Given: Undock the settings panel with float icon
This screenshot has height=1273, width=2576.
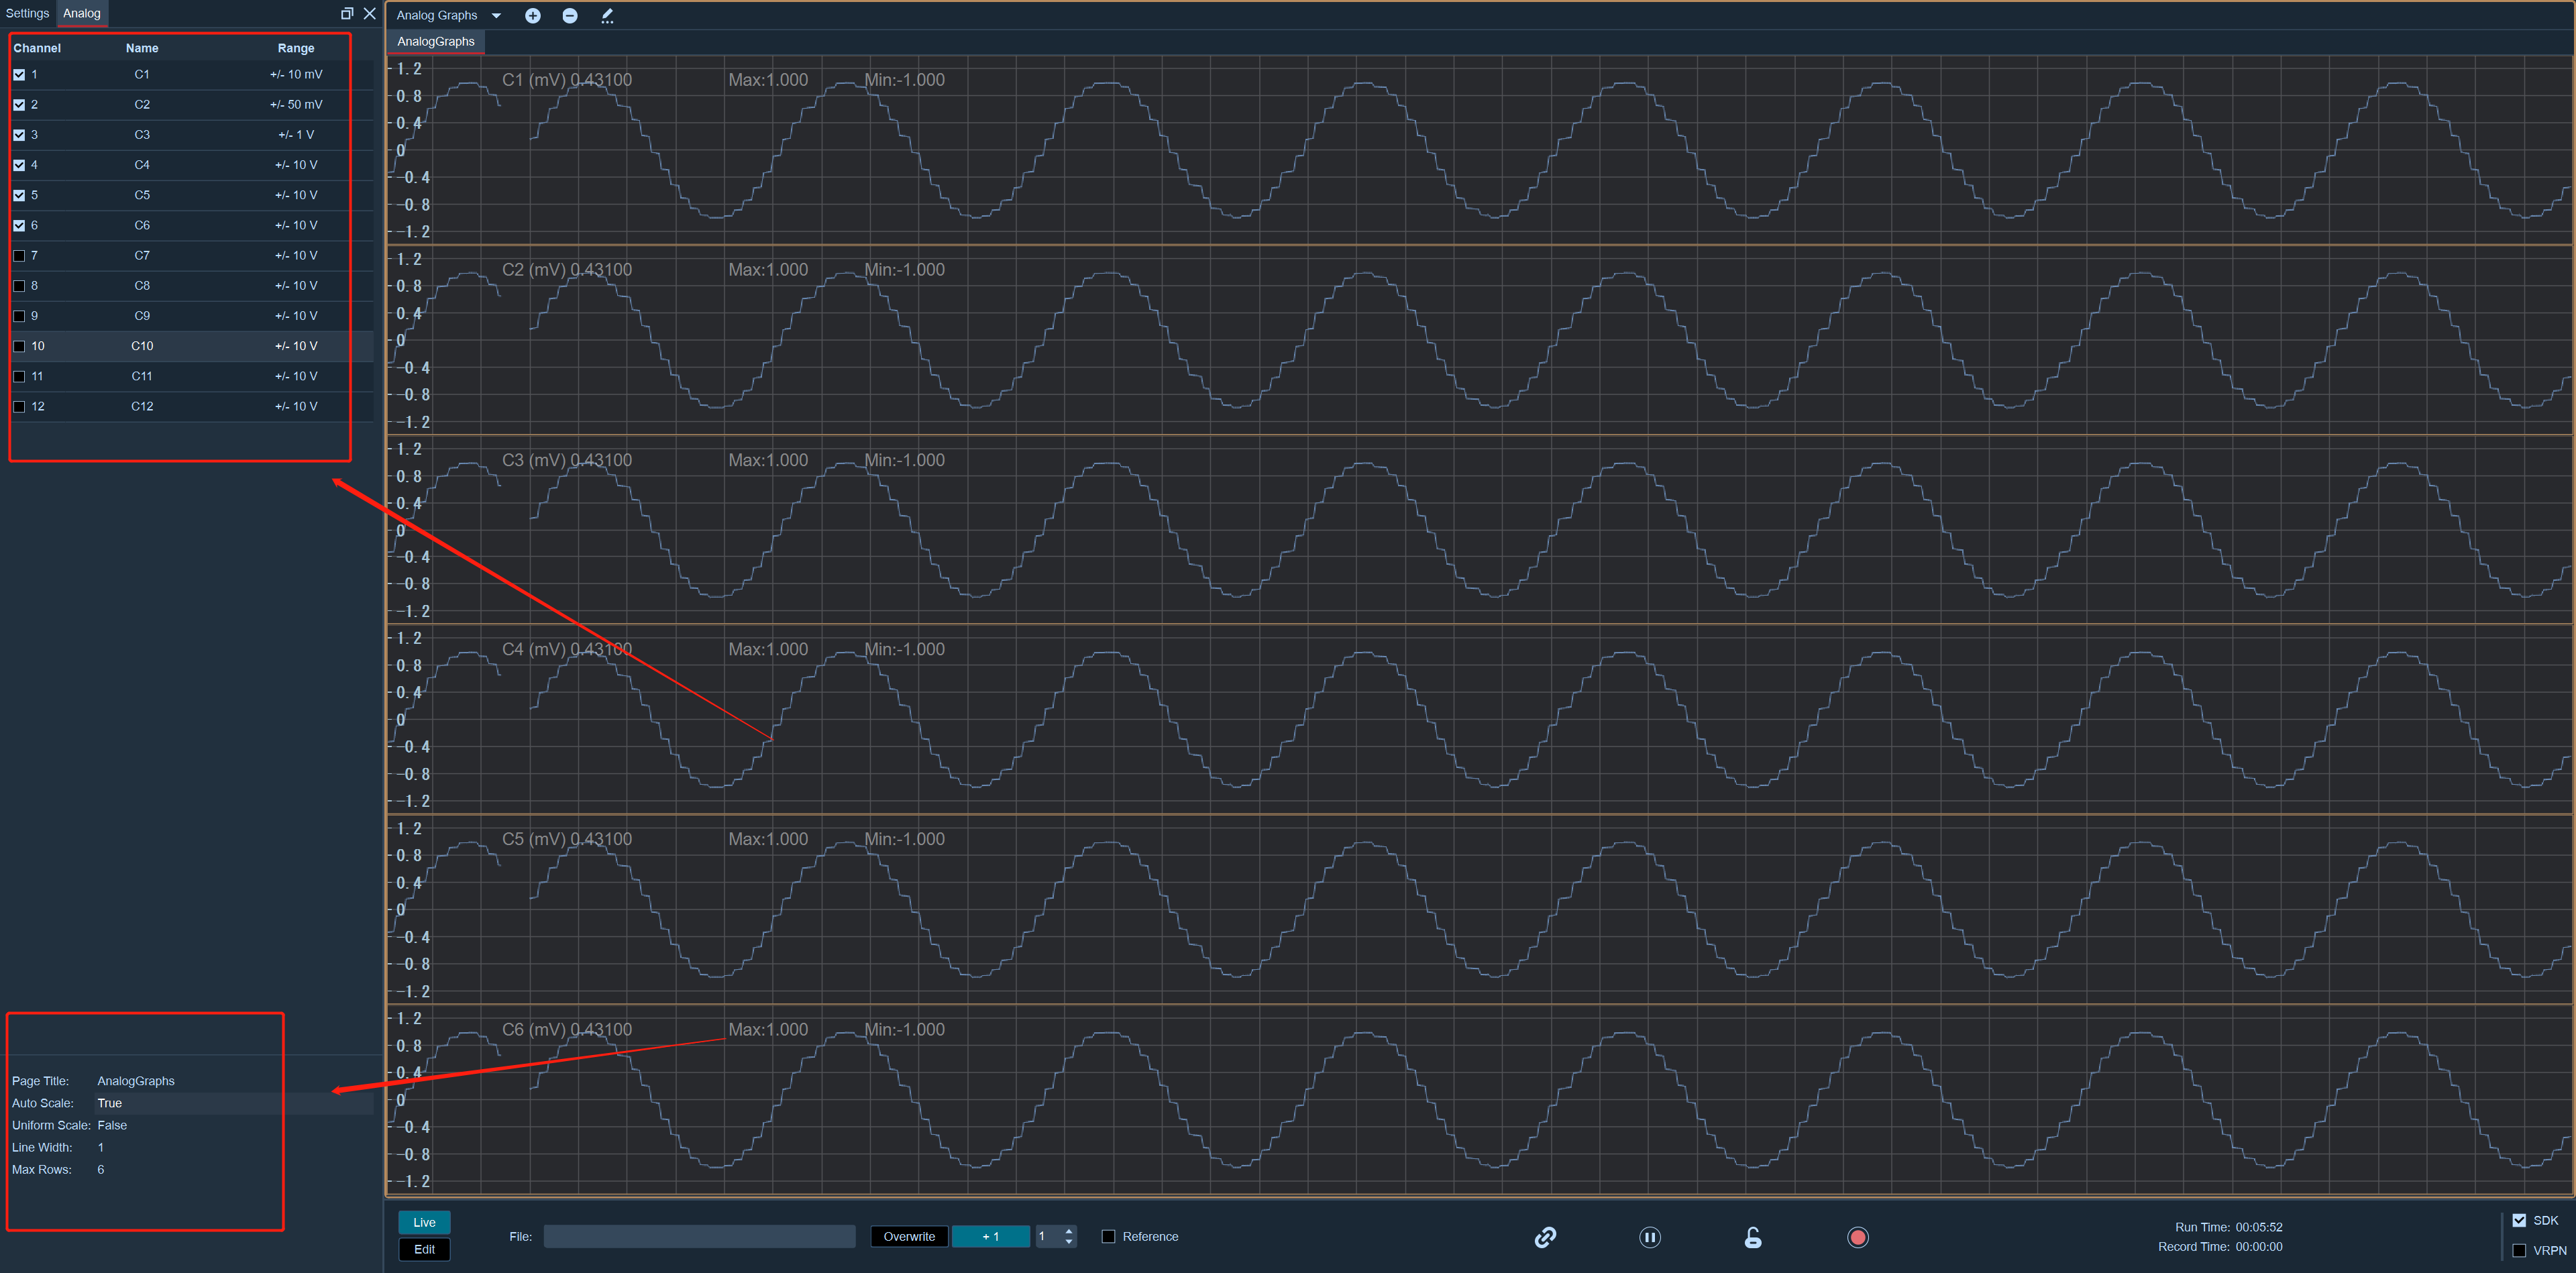Looking at the screenshot, I should tap(347, 13).
